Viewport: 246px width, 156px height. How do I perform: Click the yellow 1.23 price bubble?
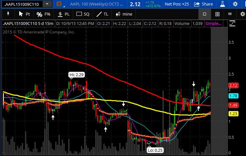(233, 114)
